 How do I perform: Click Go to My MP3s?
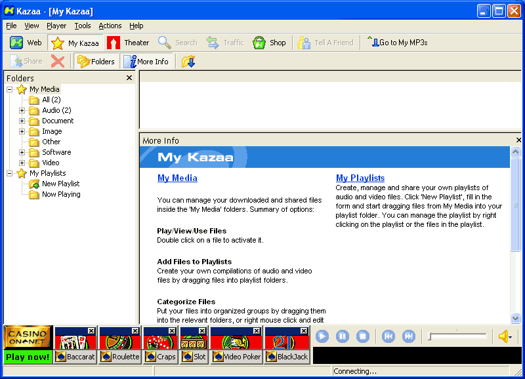(x=397, y=43)
